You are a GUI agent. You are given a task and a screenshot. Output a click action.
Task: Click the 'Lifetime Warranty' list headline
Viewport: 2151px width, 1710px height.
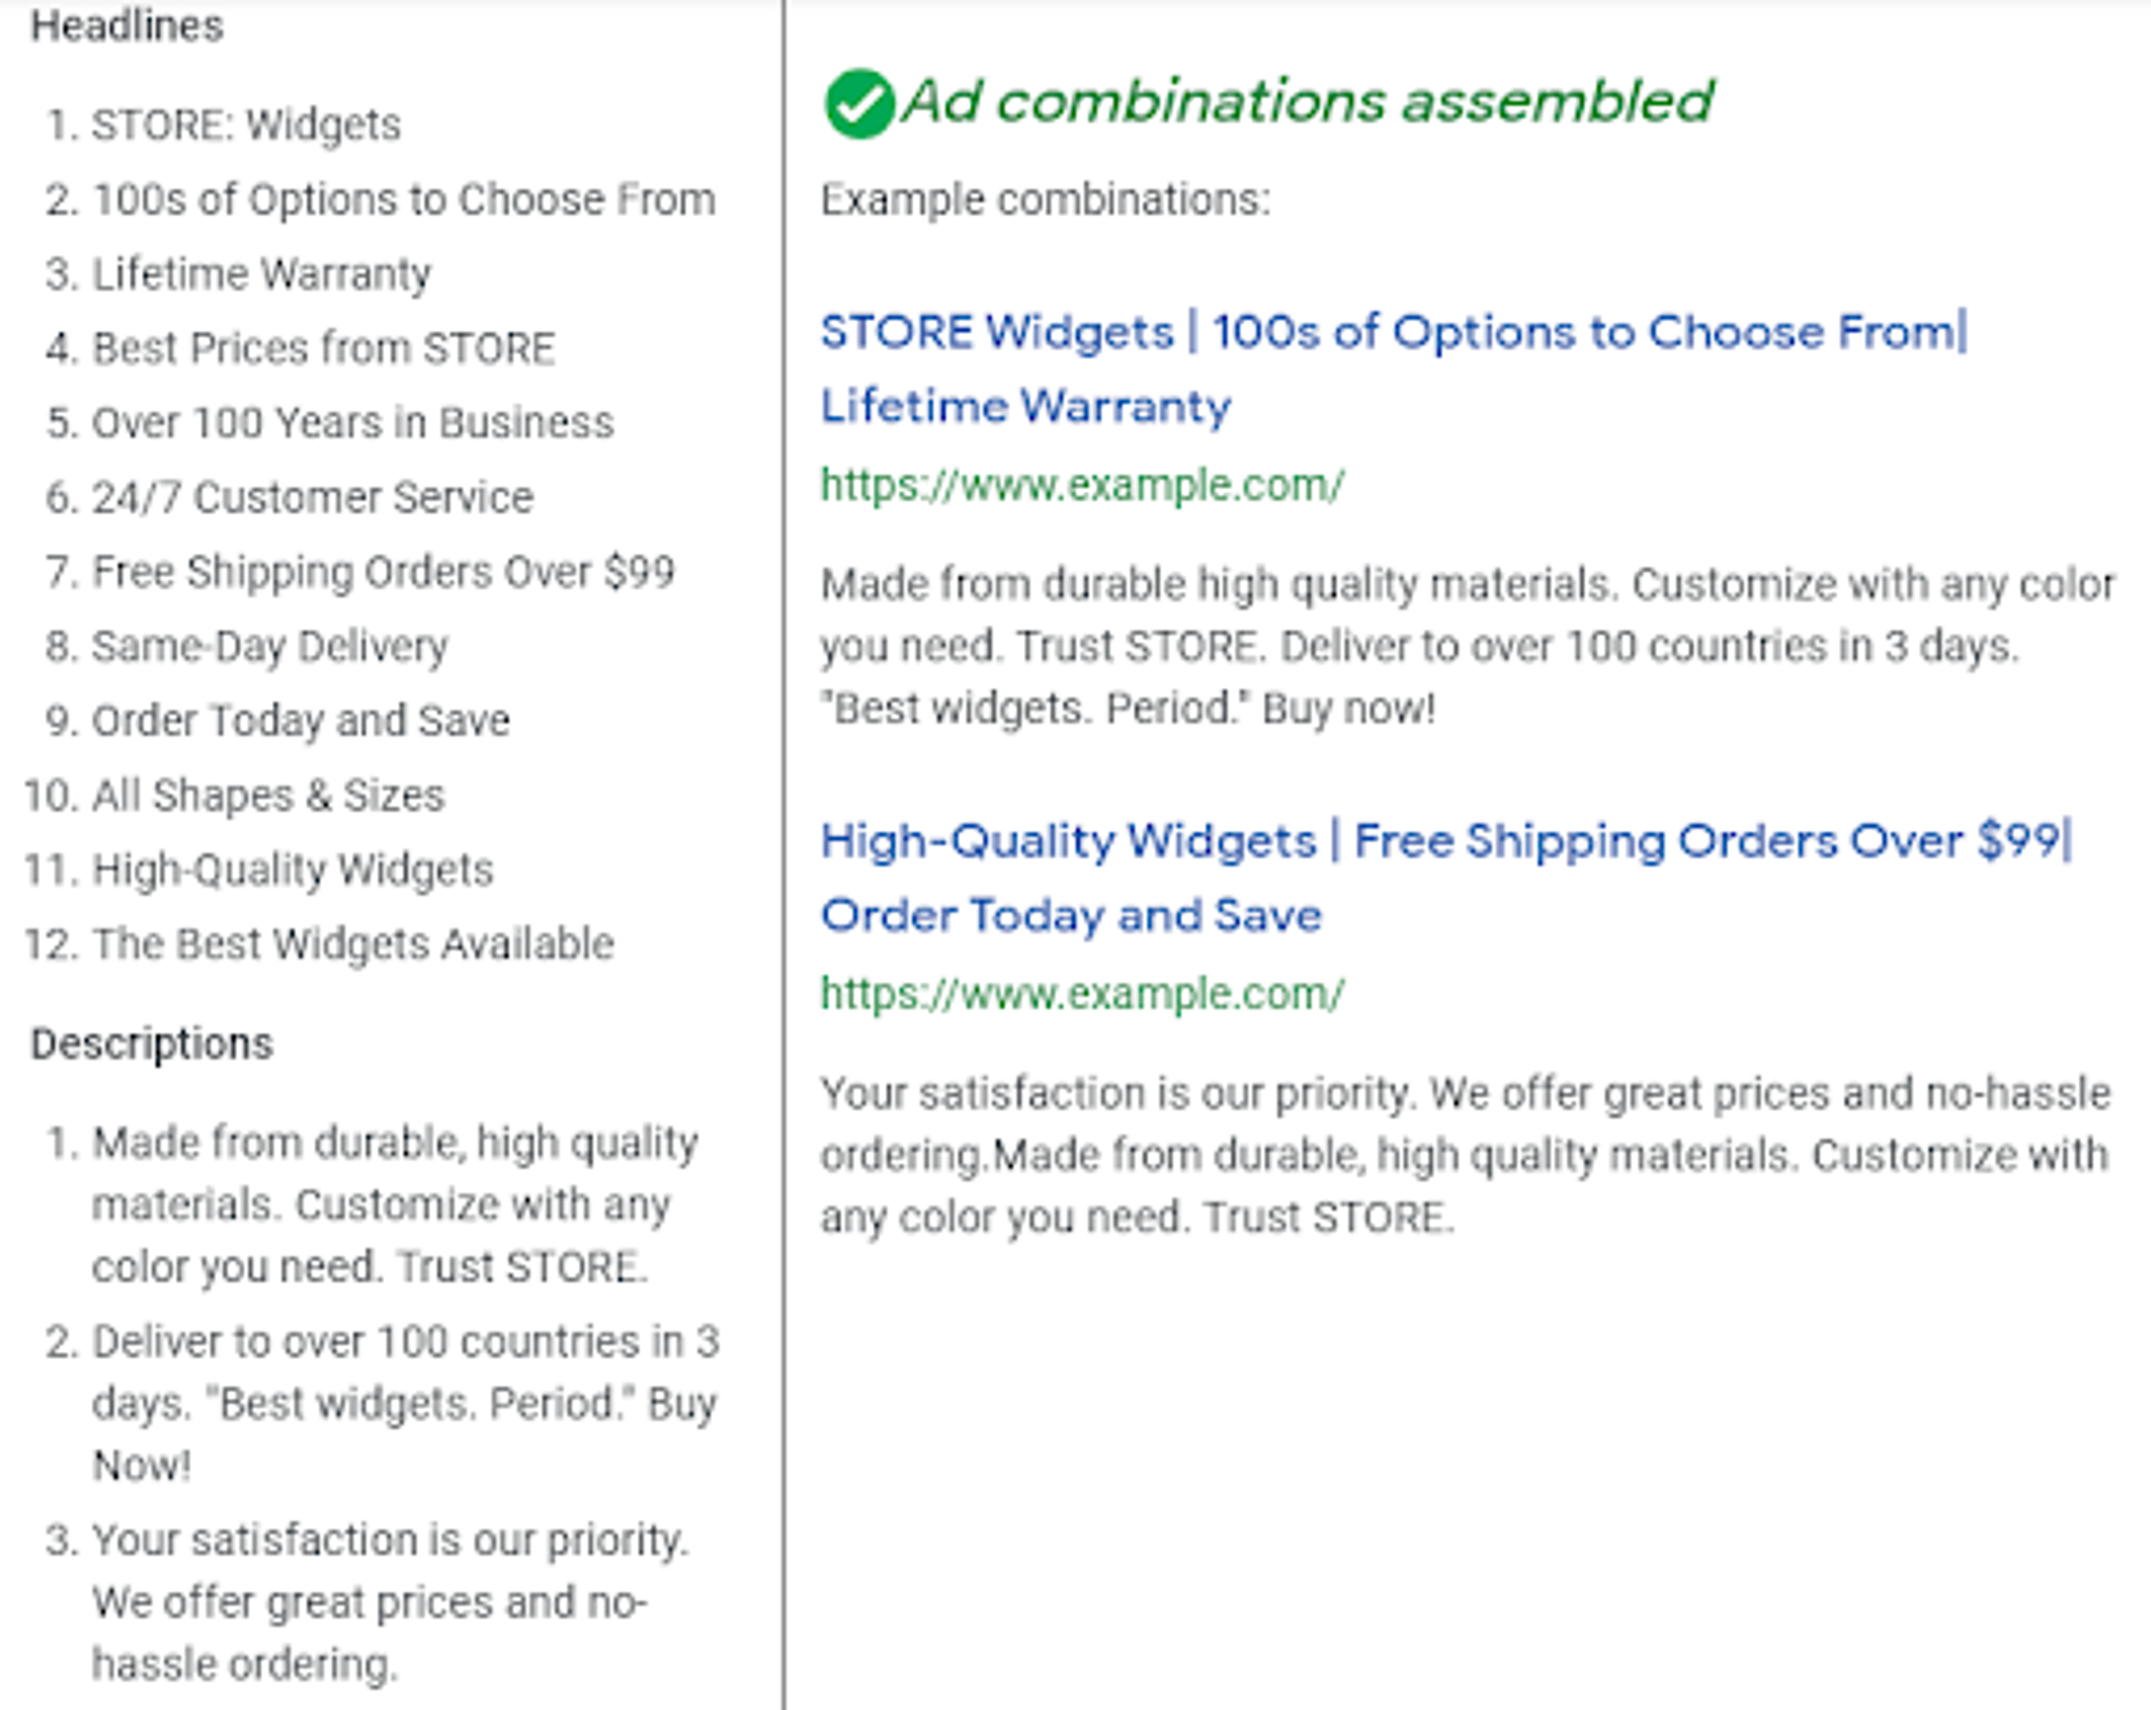261,275
